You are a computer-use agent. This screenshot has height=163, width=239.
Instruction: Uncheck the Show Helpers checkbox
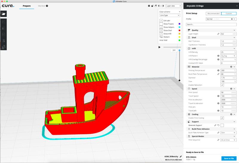[x=161, y=27]
